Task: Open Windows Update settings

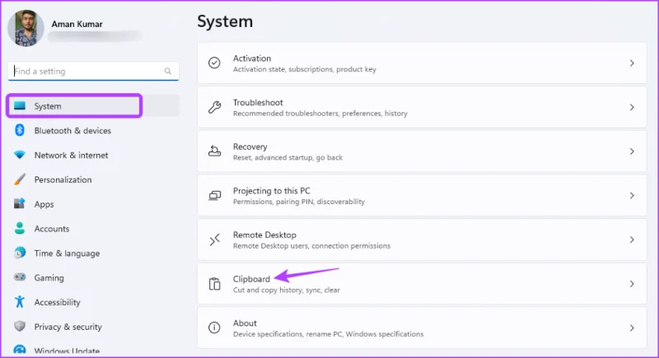Action: click(93, 350)
